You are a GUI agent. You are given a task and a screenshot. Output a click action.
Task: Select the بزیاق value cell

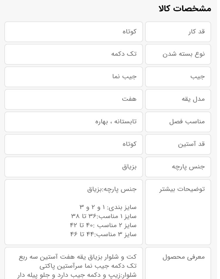click(74, 167)
